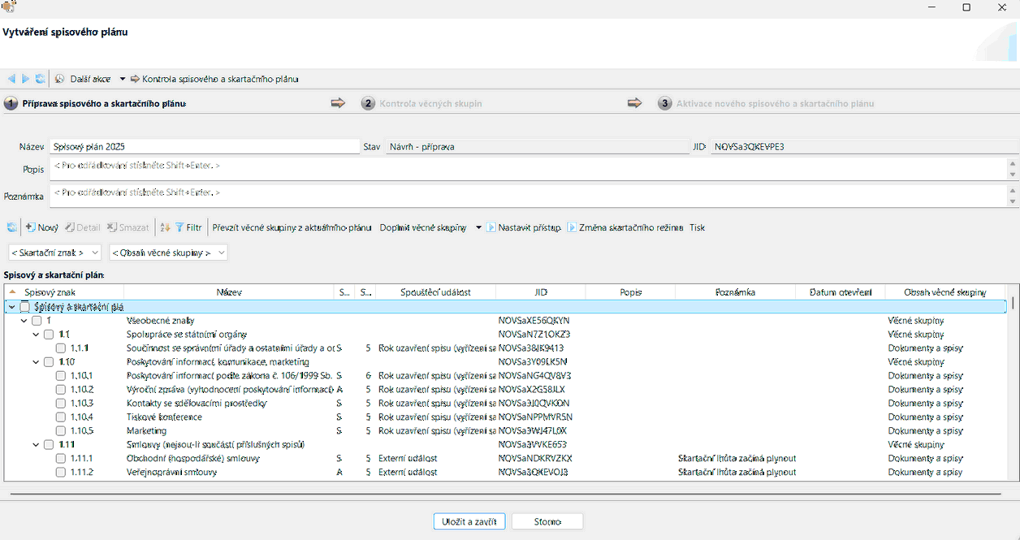
Task: Click the forward navigation arrow icon
Action: coord(25,79)
